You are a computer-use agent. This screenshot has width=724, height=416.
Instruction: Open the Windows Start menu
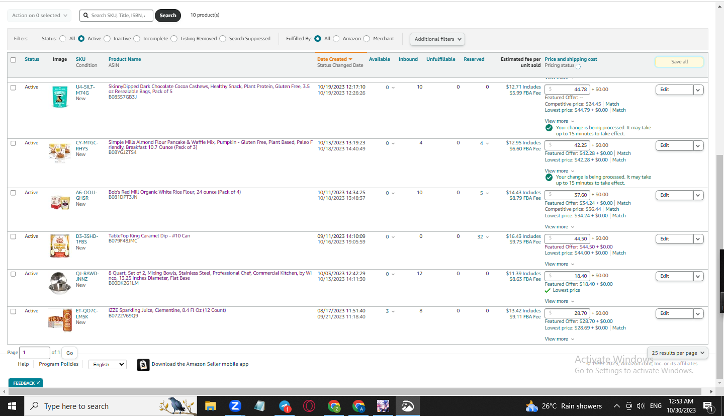[x=12, y=406]
